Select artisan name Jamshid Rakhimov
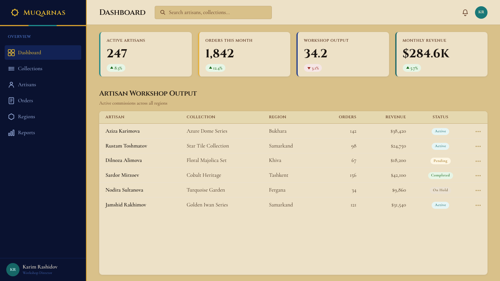The height and width of the screenshot is (281, 500). [126, 205]
